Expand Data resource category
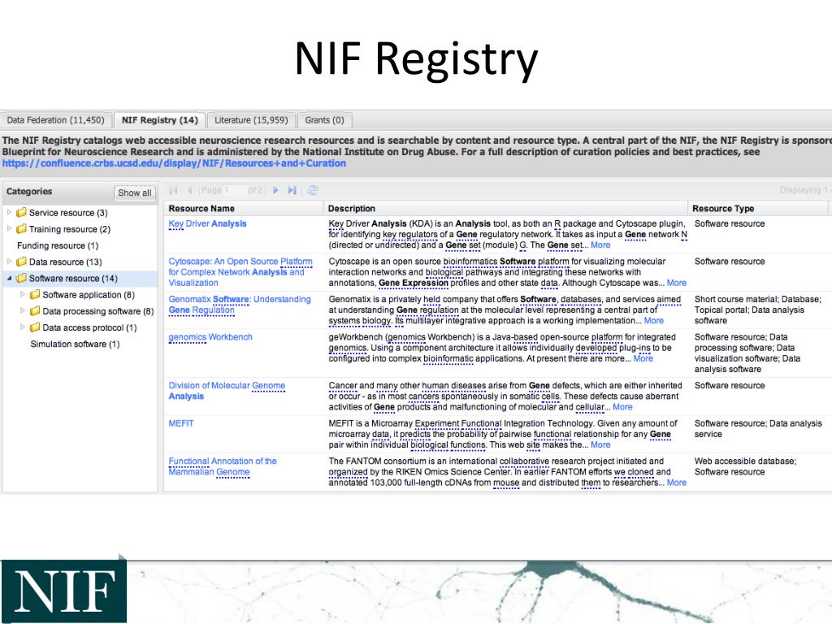The width and height of the screenshot is (832, 624). click(x=9, y=262)
